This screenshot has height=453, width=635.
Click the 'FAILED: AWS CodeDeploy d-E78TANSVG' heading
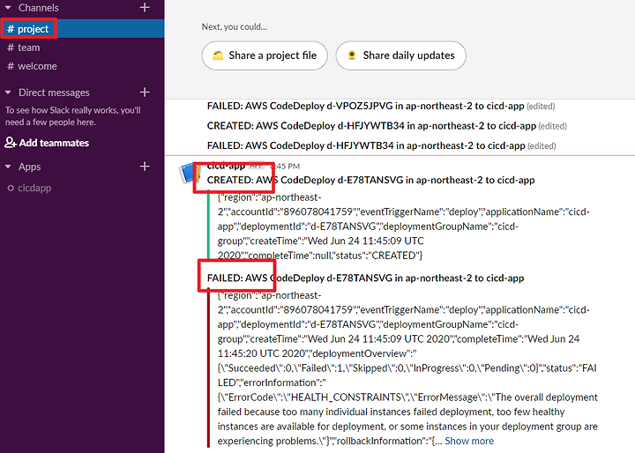365,278
